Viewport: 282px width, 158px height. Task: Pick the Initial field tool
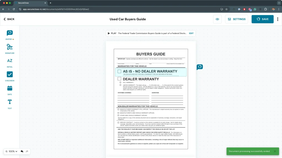pos(10,61)
